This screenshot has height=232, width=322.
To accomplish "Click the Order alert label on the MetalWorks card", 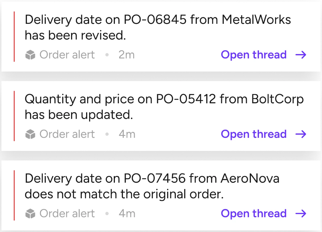I will tap(67, 55).
